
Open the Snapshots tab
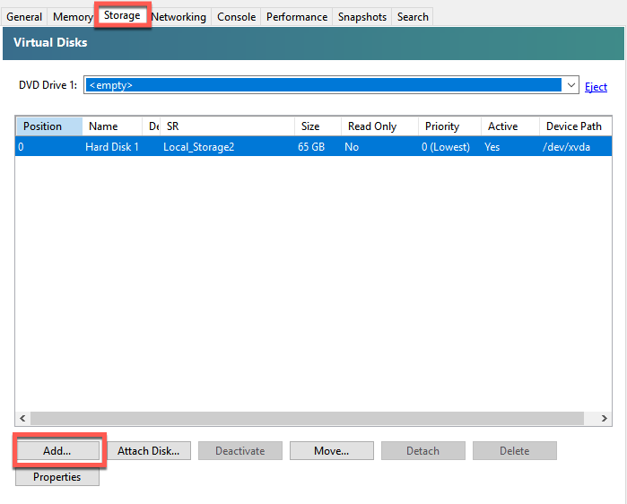(x=361, y=17)
